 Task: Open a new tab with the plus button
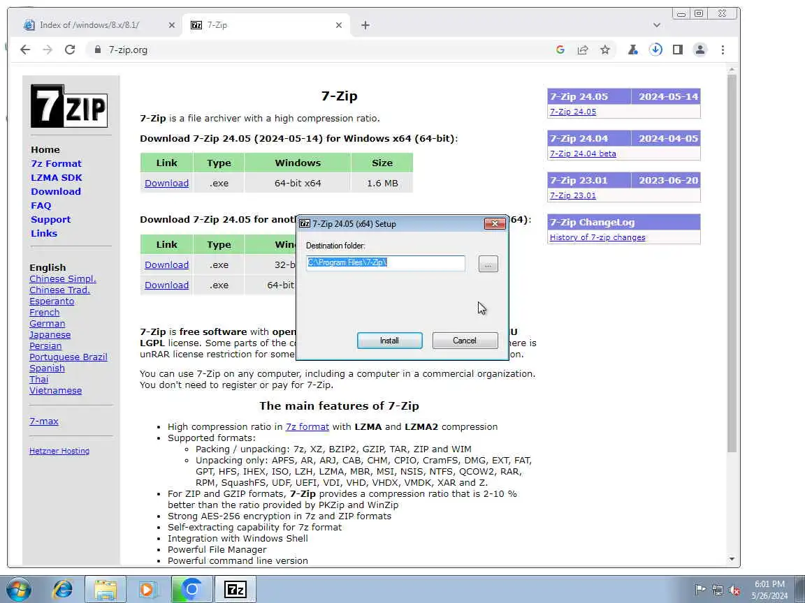[x=365, y=25]
